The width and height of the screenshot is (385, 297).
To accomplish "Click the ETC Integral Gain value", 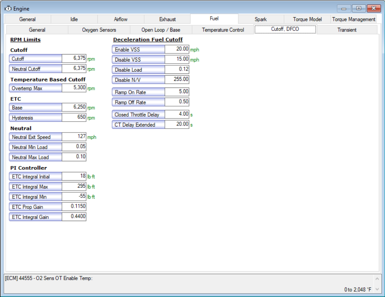I will pos(74,217).
